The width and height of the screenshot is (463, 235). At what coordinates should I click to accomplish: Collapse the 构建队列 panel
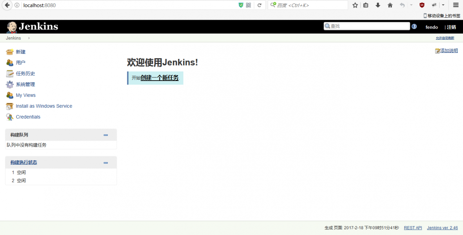pyautogui.click(x=106, y=135)
